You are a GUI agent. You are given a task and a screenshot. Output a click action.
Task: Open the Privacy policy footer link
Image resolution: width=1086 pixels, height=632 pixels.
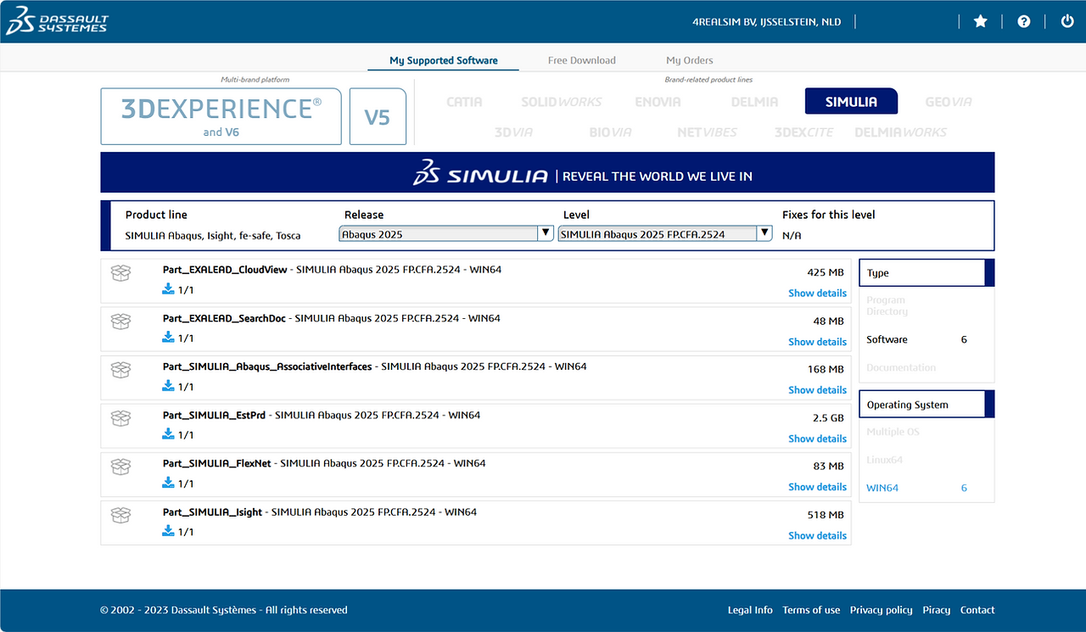[x=882, y=610]
